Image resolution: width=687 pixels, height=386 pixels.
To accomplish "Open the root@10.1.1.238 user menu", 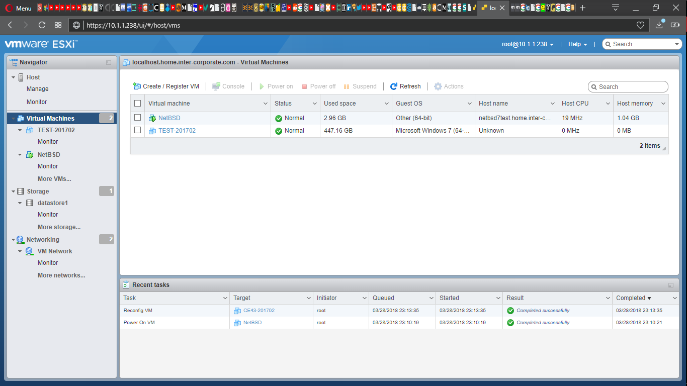I will tap(528, 44).
